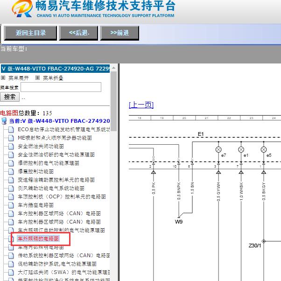Open 车顶控制板（OCP）控制单元的电路图 entry
The image size is (281, 281).
(x=62, y=197)
